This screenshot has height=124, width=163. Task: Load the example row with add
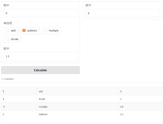81,91
